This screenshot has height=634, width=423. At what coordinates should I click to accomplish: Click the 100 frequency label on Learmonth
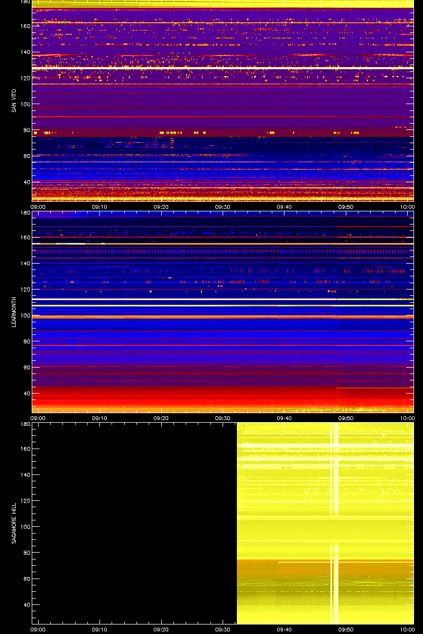click(x=25, y=315)
